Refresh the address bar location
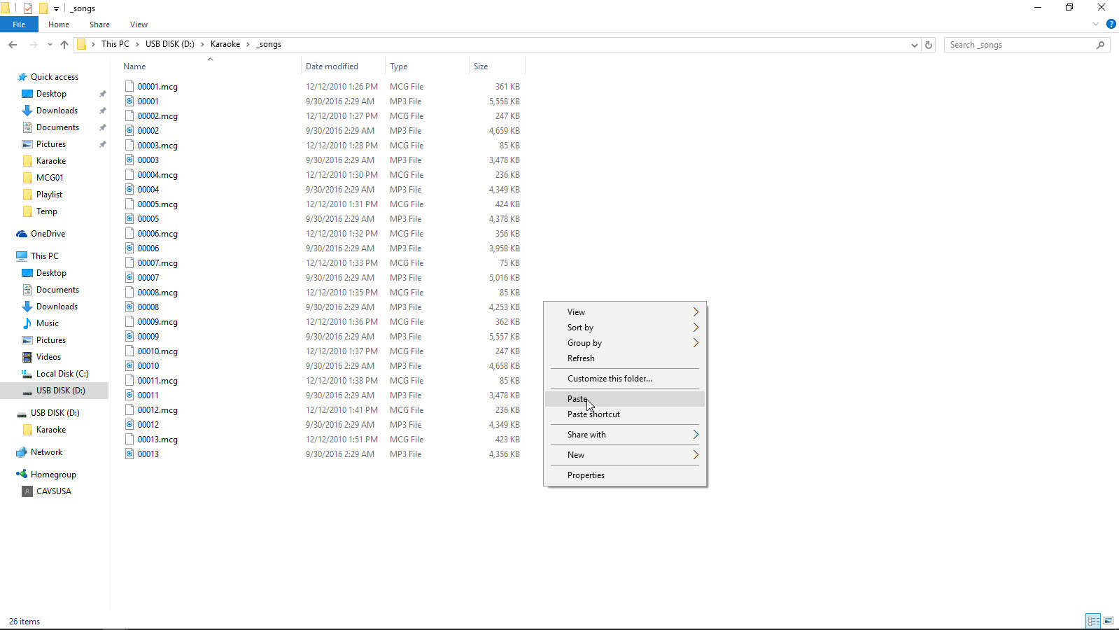 [x=929, y=45]
